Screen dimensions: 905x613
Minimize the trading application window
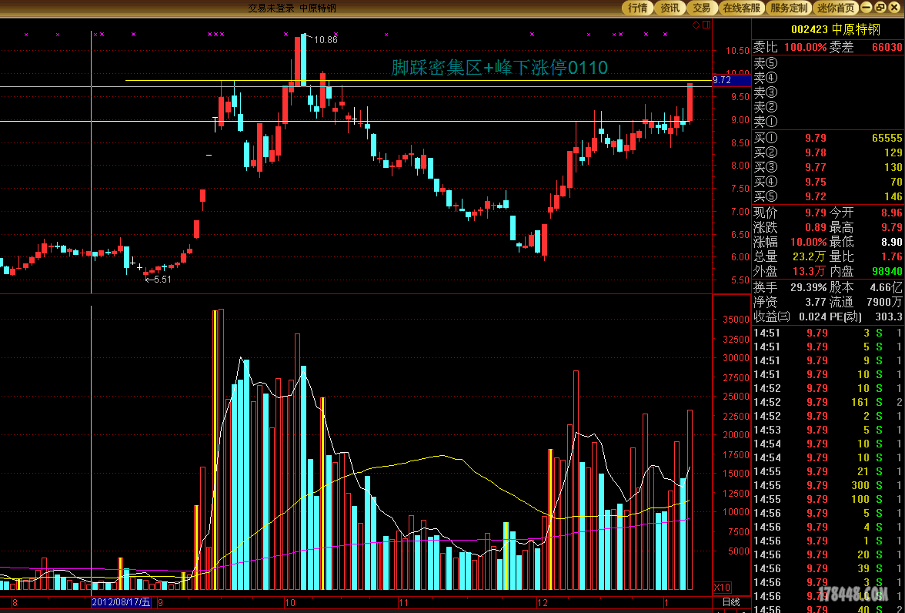pos(867,8)
